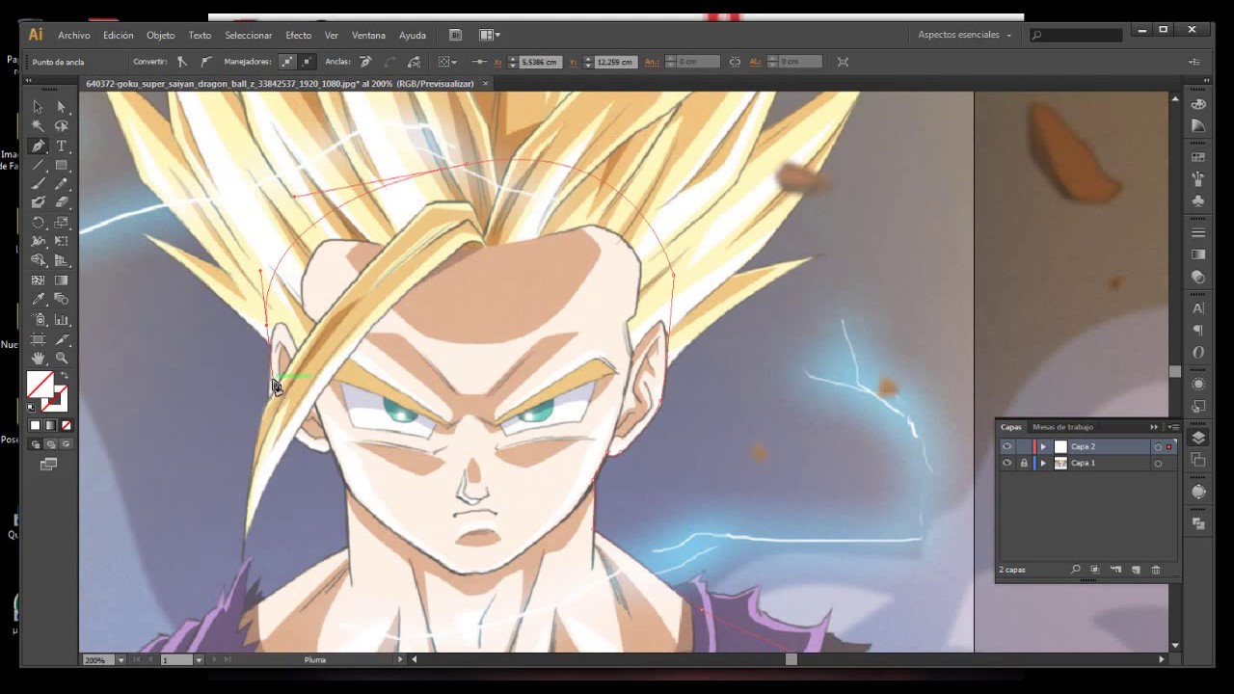Select the Column Graph tool
The image size is (1234, 694).
(x=62, y=319)
